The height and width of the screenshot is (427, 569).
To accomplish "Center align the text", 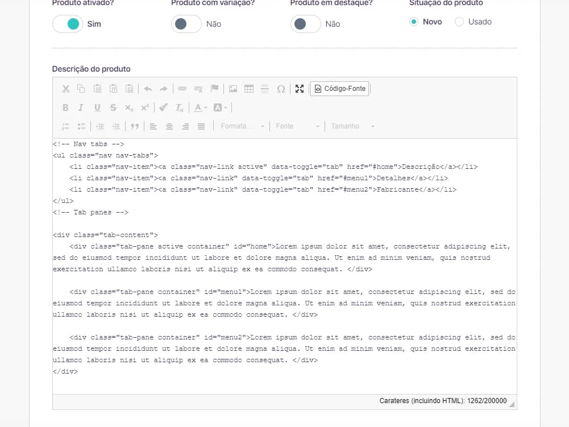I will point(169,126).
